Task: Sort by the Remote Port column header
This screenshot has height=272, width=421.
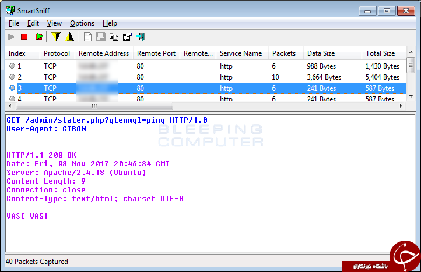Action: [156, 53]
